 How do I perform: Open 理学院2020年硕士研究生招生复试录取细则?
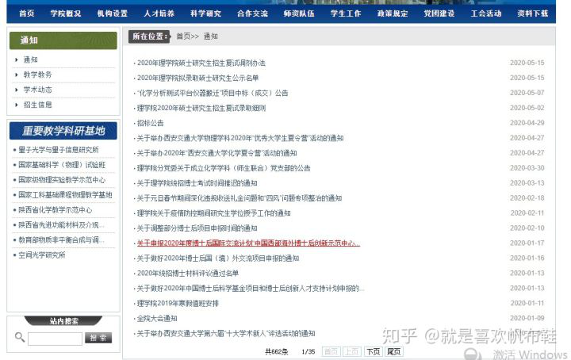point(201,108)
